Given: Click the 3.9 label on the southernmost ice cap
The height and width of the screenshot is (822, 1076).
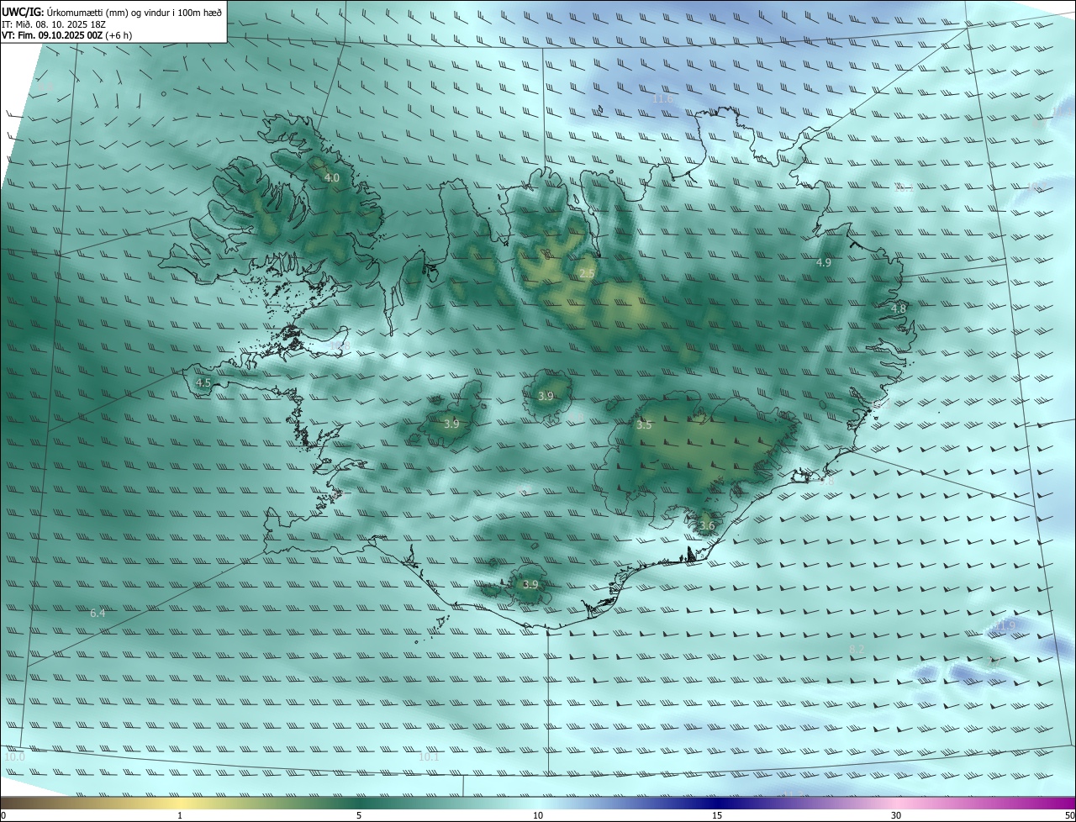Looking at the screenshot, I should coord(530,585).
